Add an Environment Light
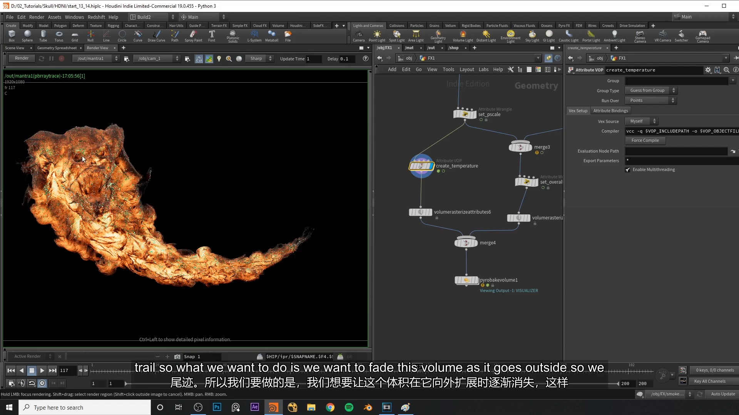The width and height of the screenshot is (739, 415). tap(510, 37)
